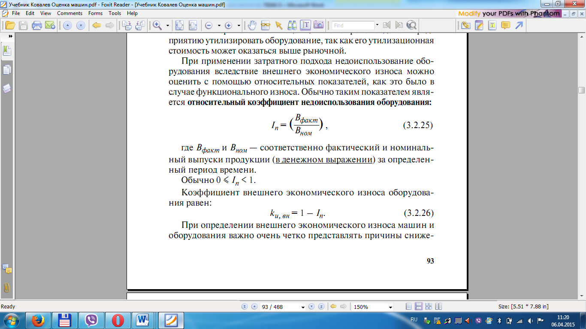Open the View menu

tap(46, 13)
